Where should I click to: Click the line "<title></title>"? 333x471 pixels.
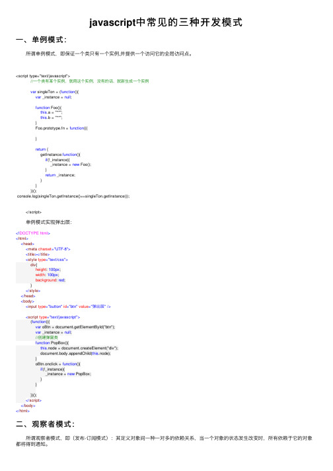tap(38, 254)
